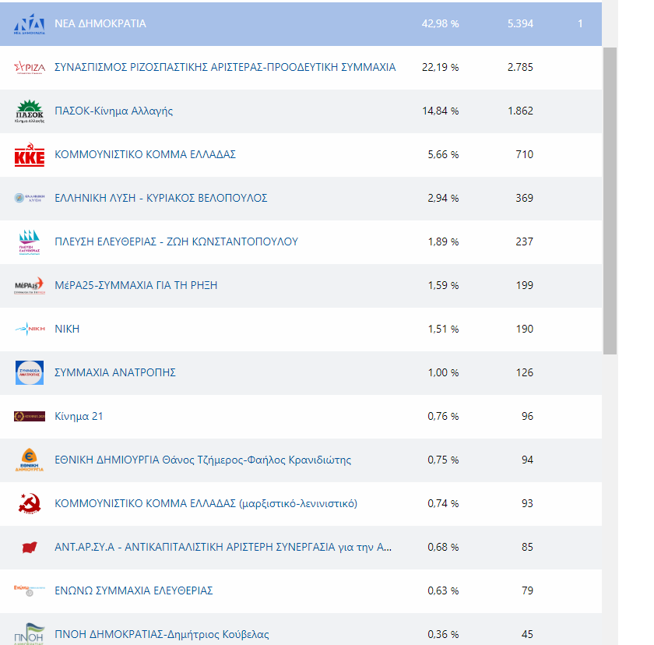Open ΕΝΩΝΩ ΣΥΜΜΑΧΙΑ ΕΛΕΥΘΕΡΙΑΣ party link
654x645 pixels.
pyautogui.click(x=133, y=591)
